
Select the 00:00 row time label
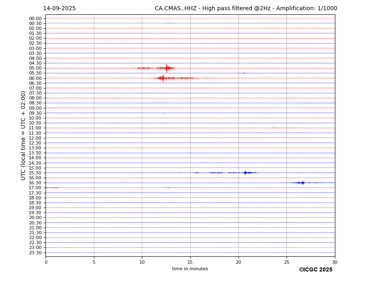click(x=35, y=19)
